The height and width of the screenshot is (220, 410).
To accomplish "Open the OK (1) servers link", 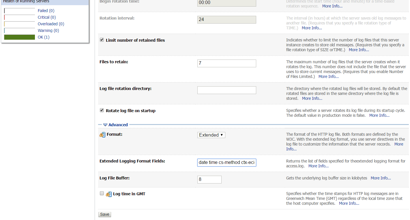I will point(43,37).
